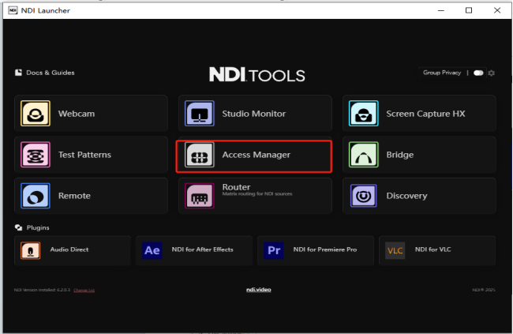
Task: Click the Plugins puzzle icon
Action: tap(19, 227)
